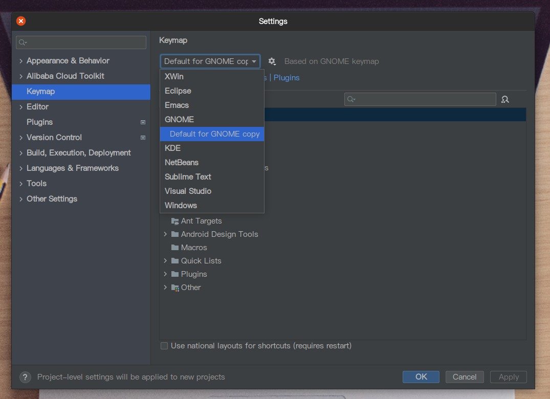
Task: Choose Emacs keymap from the list
Action: click(212, 105)
